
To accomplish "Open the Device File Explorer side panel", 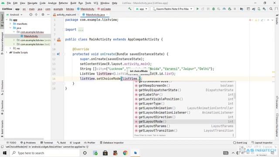I will pyautogui.click(x=277, y=125).
